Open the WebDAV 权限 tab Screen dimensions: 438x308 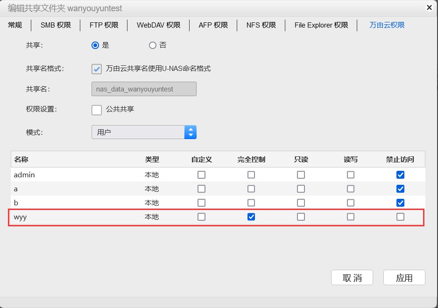coord(158,25)
